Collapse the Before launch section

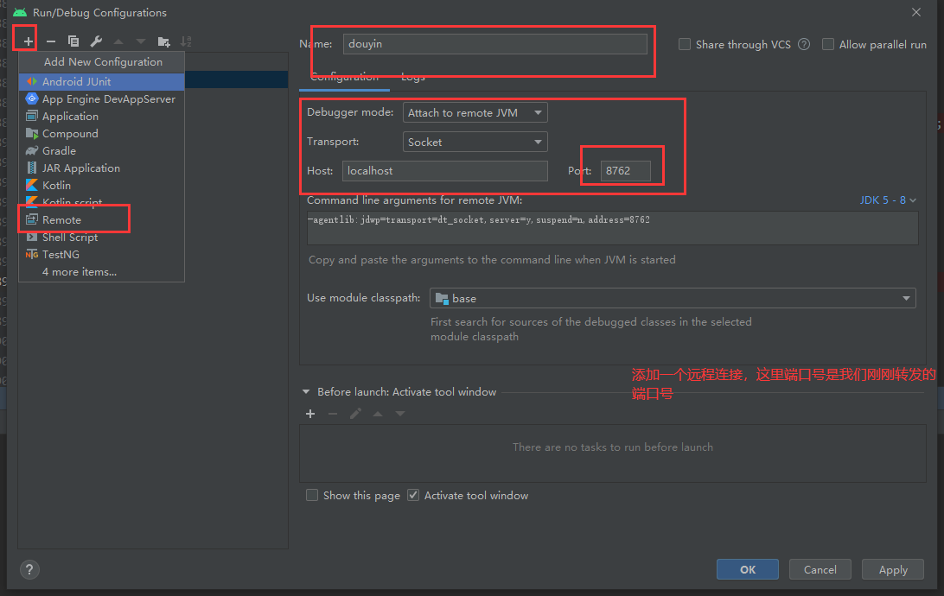tap(305, 391)
